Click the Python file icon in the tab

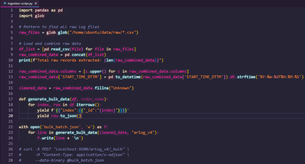point(4,3)
